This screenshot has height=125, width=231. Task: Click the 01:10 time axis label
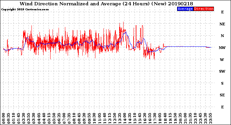tap(13, 118)
